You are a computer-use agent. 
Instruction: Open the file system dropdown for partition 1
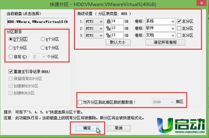pyautogui.click(x=94, y=21)
